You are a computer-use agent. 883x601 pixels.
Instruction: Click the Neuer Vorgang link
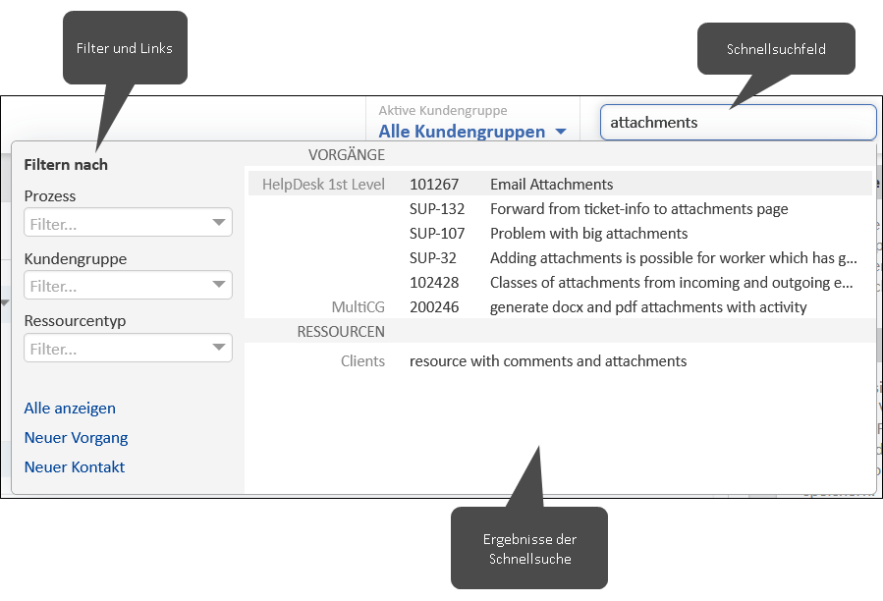(x=76, y=438)
